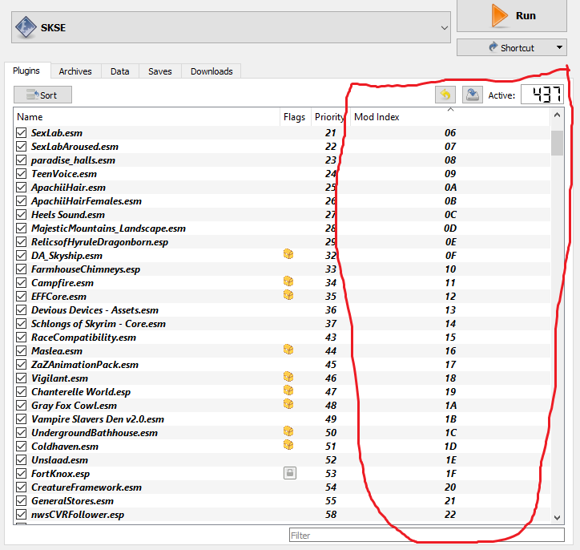Sort by Name column header
This screenshot has height=550, width=580.
tap(147, 117)
